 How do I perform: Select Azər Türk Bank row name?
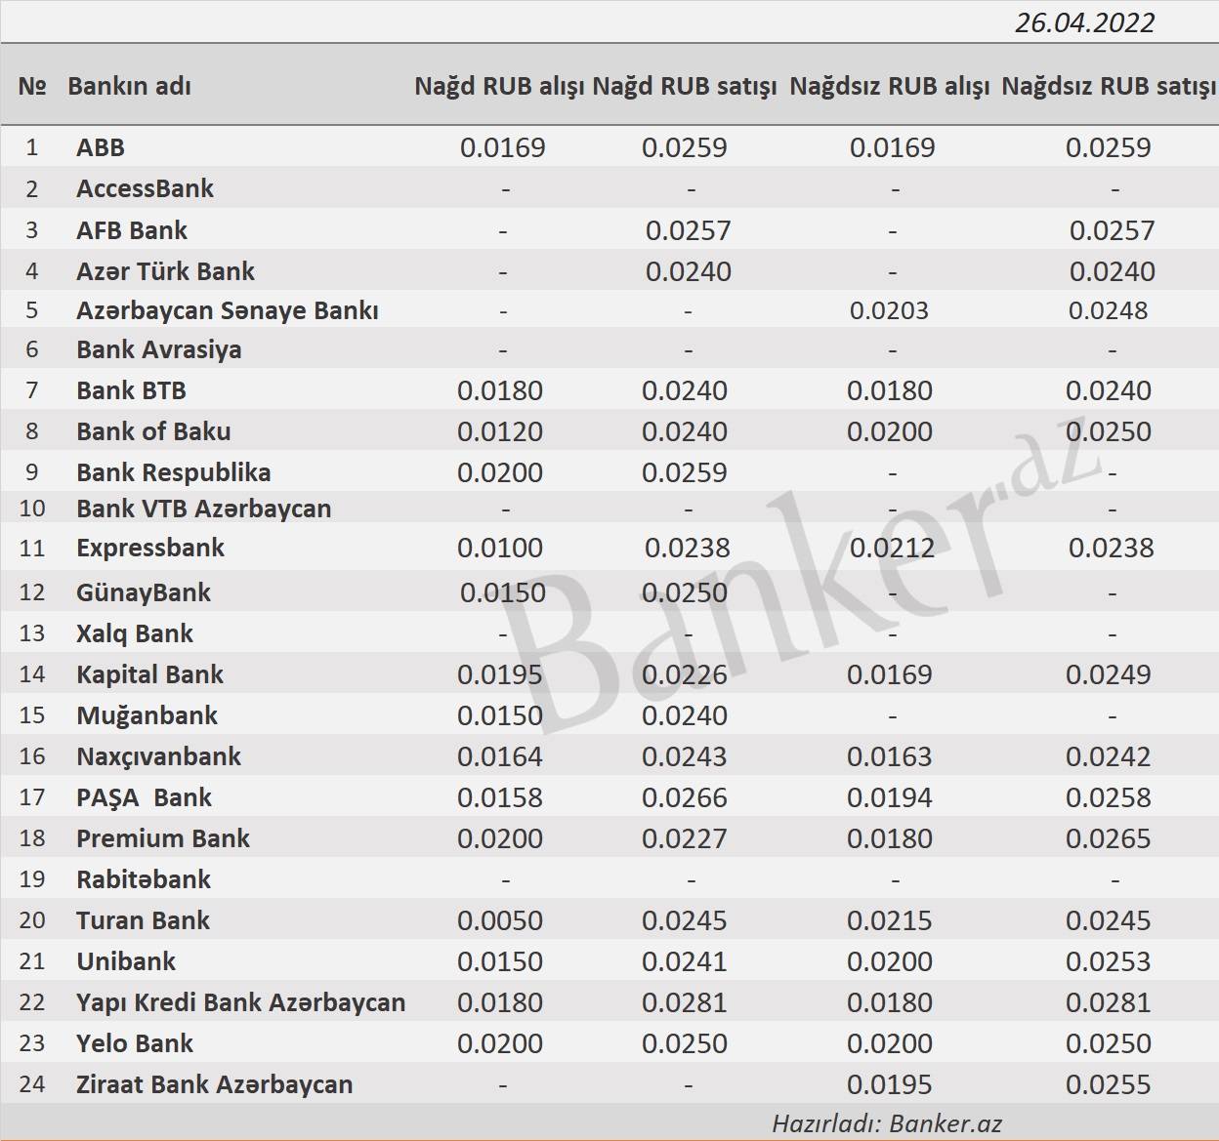165,271
